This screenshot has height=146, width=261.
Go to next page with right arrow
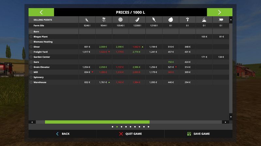(x=220, y=12)
